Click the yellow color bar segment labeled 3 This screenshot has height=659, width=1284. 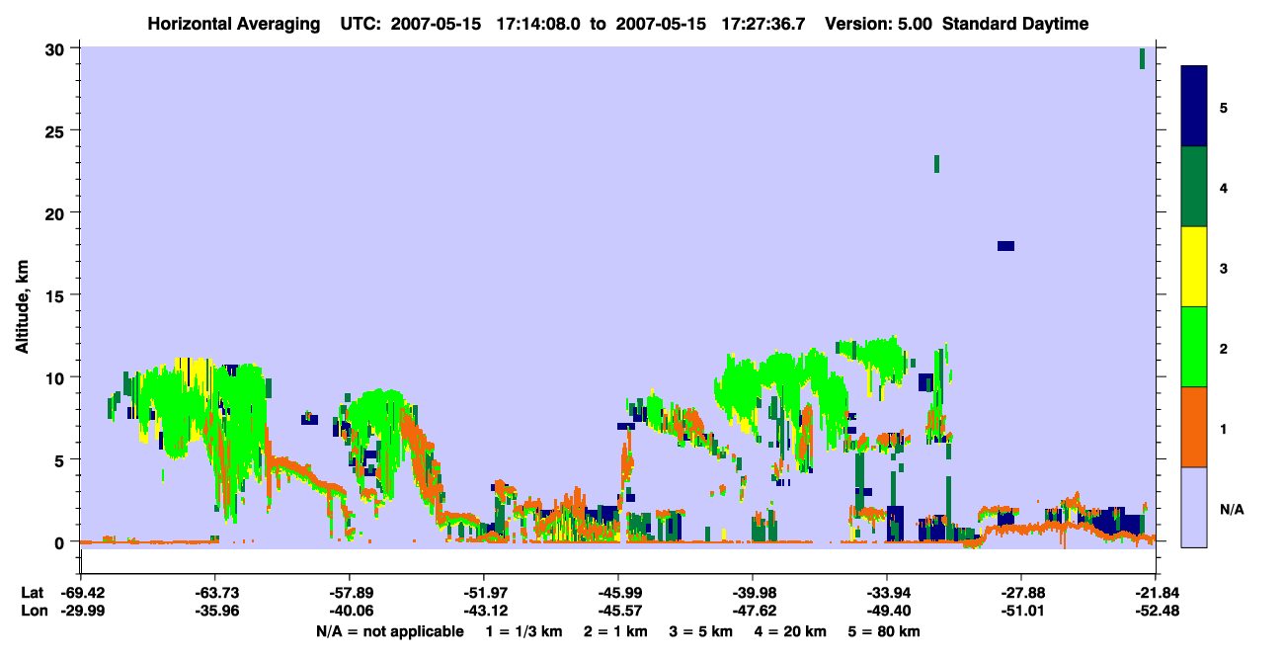[x=1194, y=267]
